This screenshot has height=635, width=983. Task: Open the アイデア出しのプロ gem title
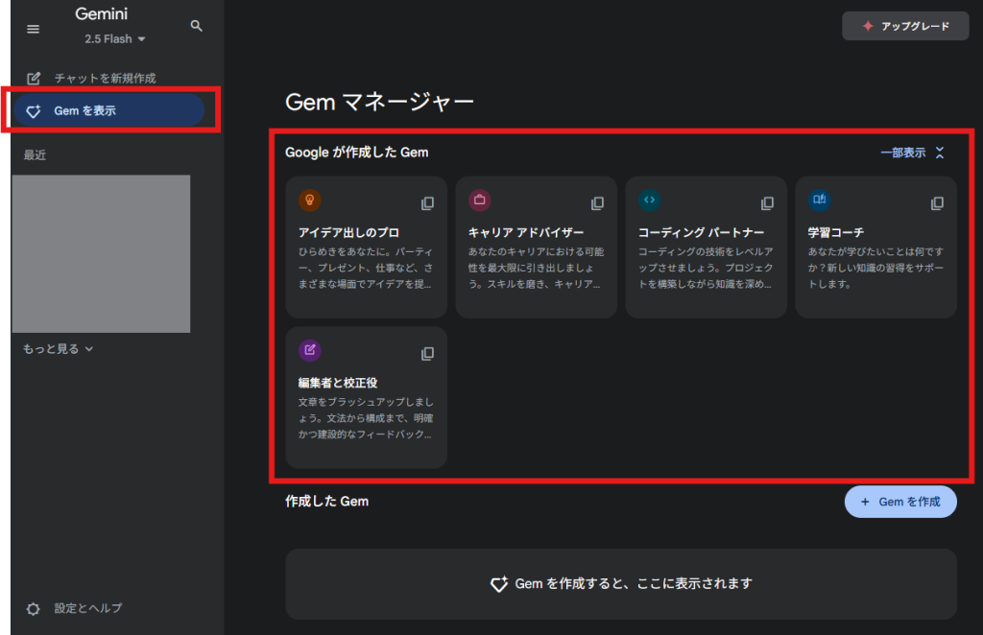pos(348,232)
